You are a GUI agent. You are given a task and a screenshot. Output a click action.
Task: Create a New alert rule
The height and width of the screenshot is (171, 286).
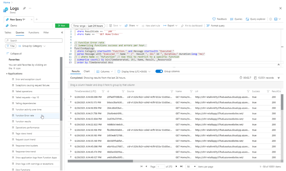coord(151,26)
